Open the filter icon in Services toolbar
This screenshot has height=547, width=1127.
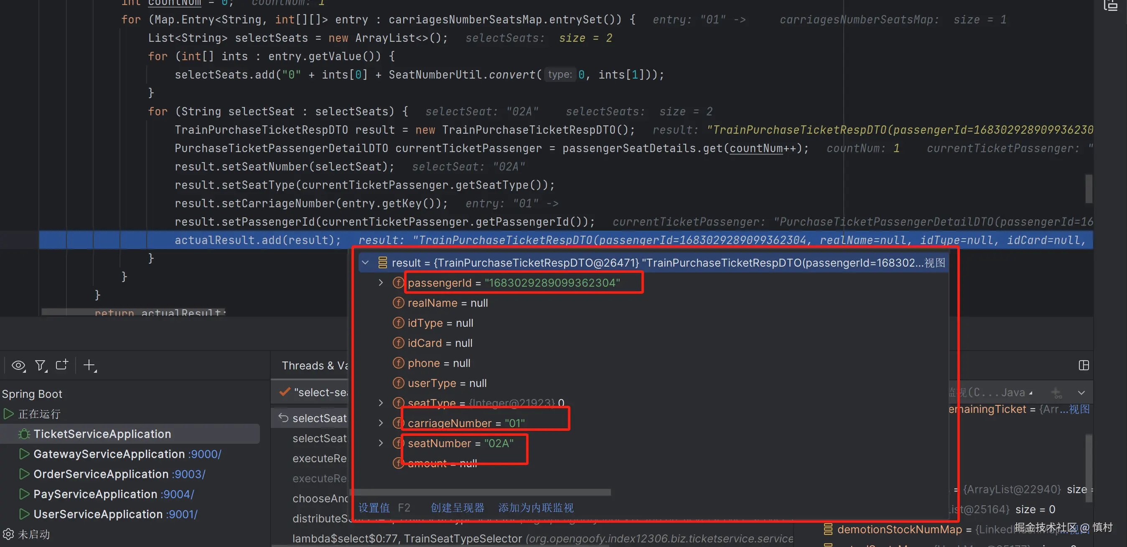coord(40,365)
